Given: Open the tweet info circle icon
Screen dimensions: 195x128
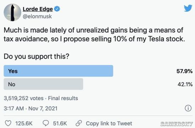Looking at the screenshot, I should [x=188, y=108].
